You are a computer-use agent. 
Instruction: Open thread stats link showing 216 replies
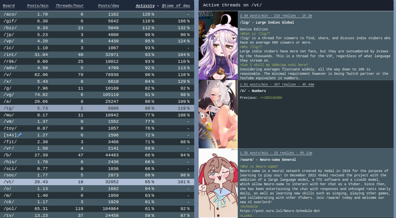[x=276, y=16]
